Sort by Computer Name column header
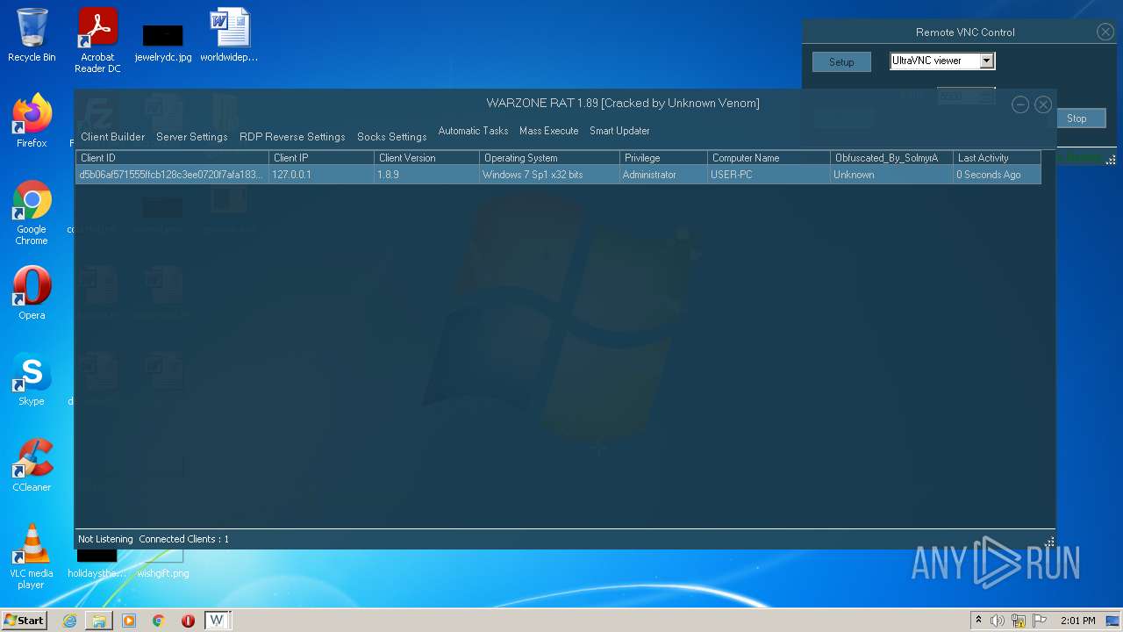Screen dimensions: 1123x632 click(x=769, y=158)
